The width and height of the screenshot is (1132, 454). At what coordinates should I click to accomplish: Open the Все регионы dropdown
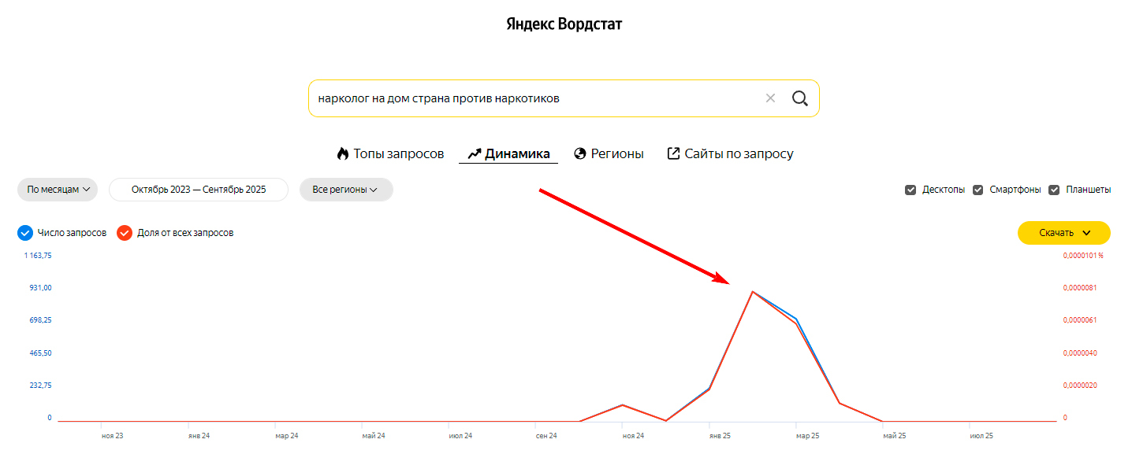tap(346, 189)
